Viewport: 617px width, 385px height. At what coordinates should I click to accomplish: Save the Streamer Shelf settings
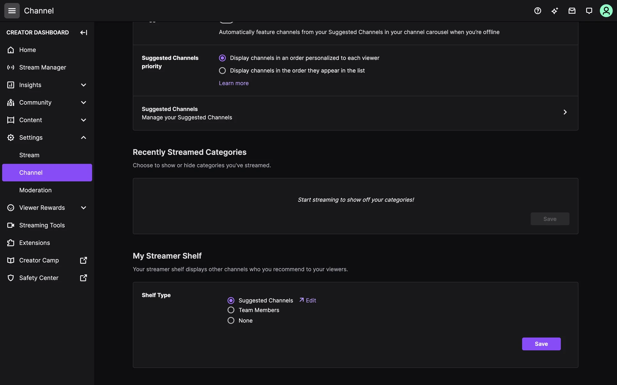coord(541,344)
